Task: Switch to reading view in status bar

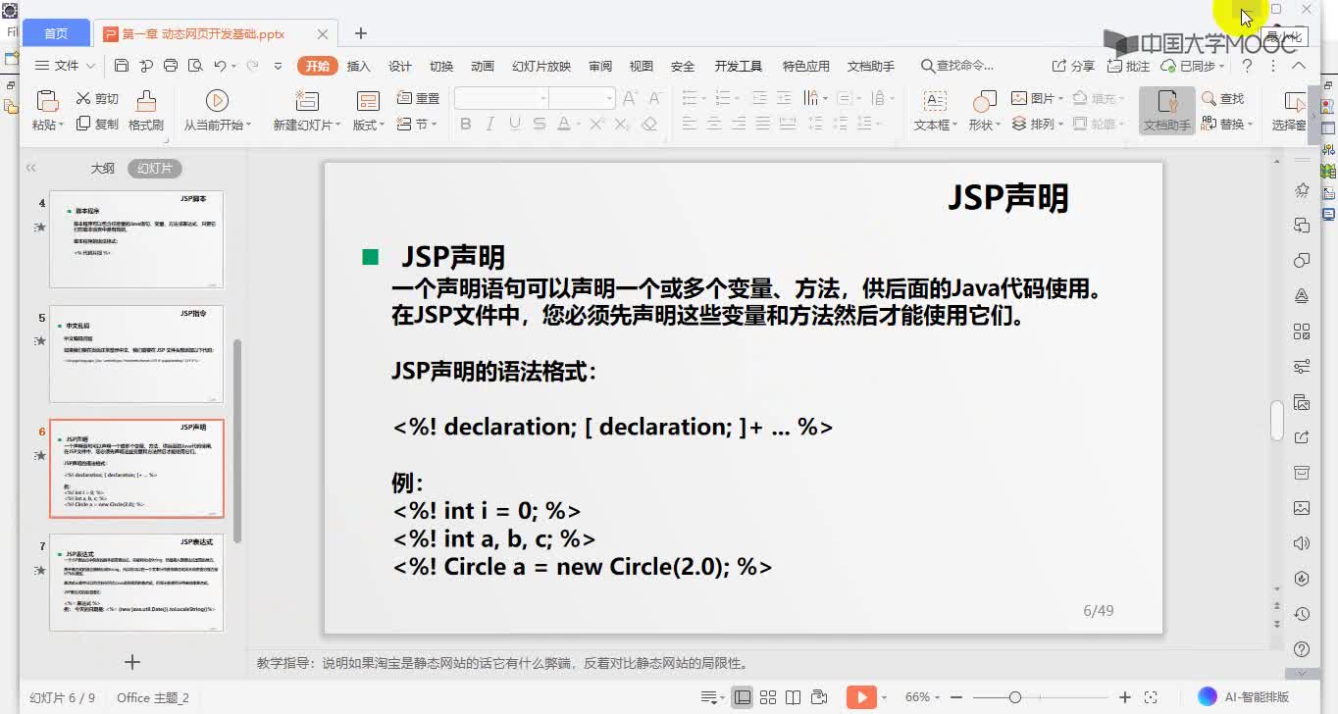Action: pos(794,697)
